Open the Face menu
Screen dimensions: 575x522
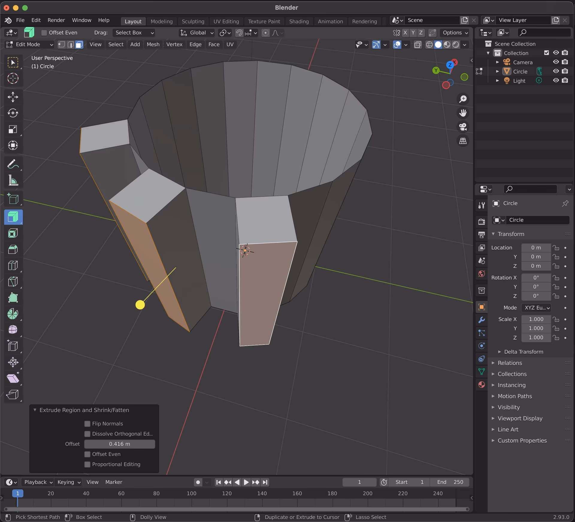[214, 45]
